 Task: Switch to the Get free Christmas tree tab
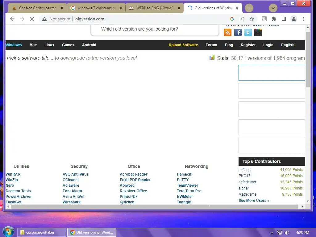point(38,8)
